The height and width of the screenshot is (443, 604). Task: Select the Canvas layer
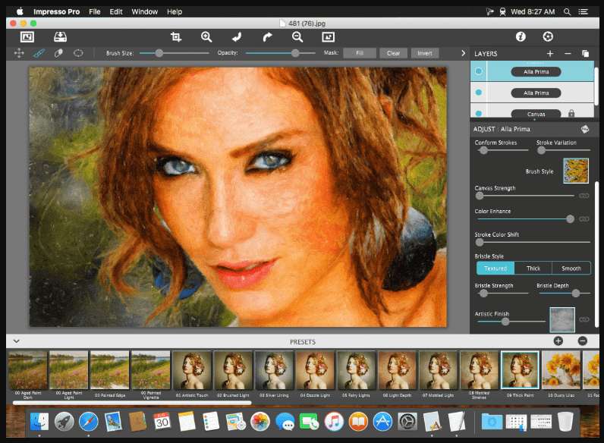(536, 114)
